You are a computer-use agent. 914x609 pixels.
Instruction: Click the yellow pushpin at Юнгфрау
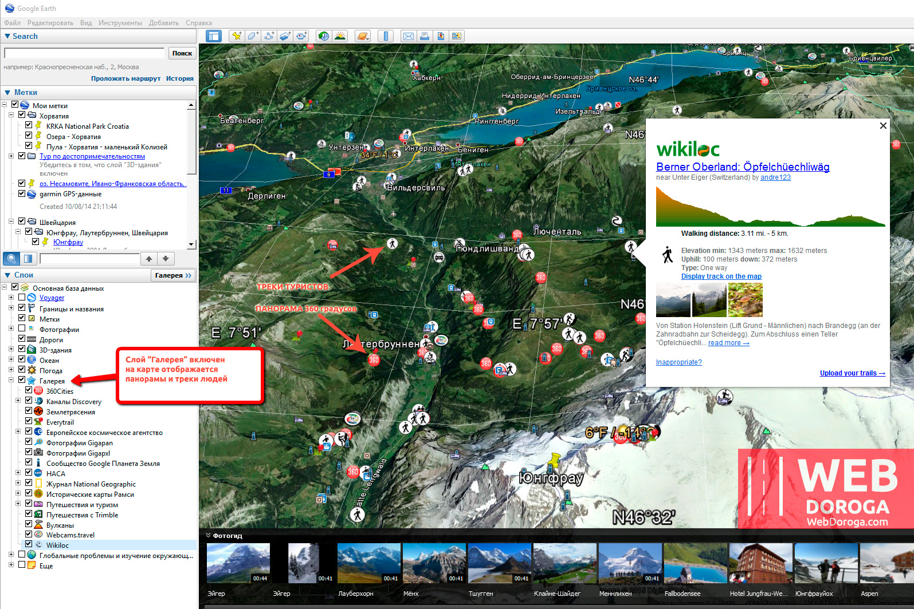click(x=554, y=459)
